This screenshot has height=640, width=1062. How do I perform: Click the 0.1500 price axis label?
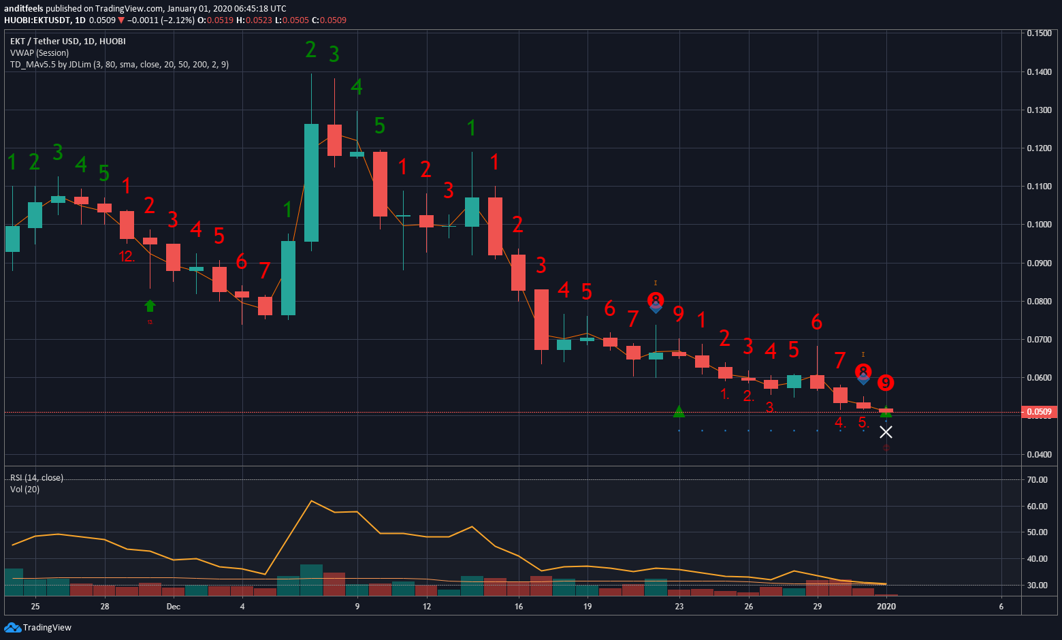1039,33
